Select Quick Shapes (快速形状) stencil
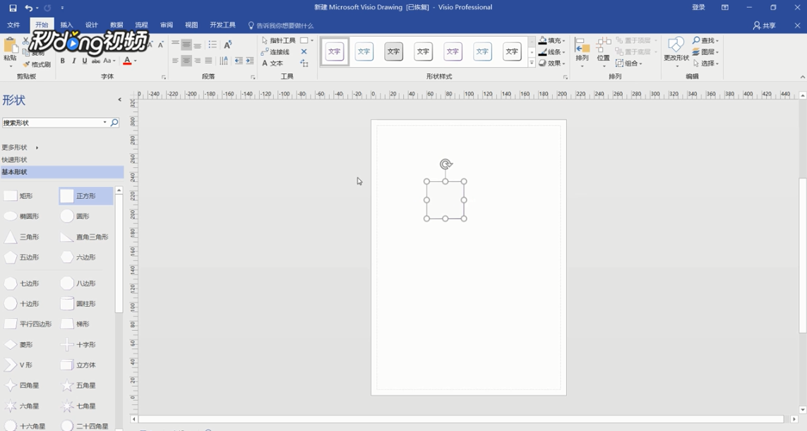807x431 pixels. point(14,160)
